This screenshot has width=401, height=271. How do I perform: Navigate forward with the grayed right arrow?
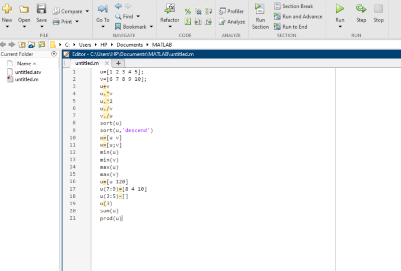128,6
